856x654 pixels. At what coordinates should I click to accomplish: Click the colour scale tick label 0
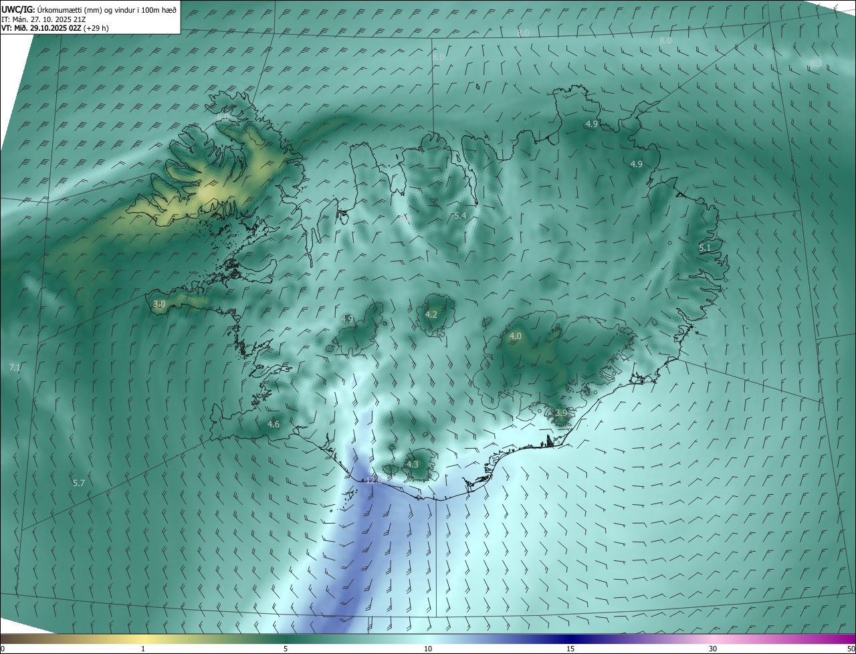[x=3, y=649]
